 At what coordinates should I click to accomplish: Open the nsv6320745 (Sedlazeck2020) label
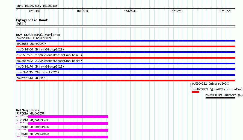38,72
